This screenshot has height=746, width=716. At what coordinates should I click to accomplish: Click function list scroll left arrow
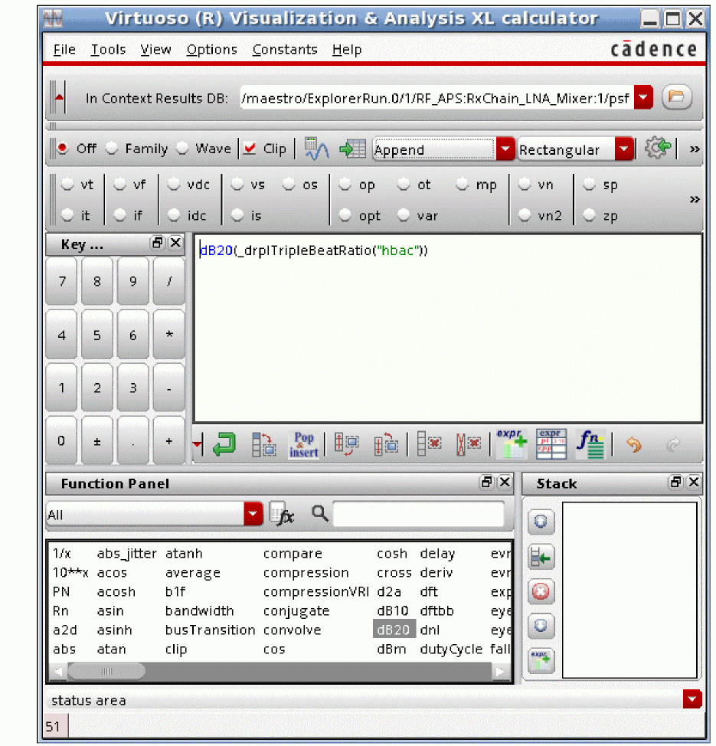(x=59, y=671)
